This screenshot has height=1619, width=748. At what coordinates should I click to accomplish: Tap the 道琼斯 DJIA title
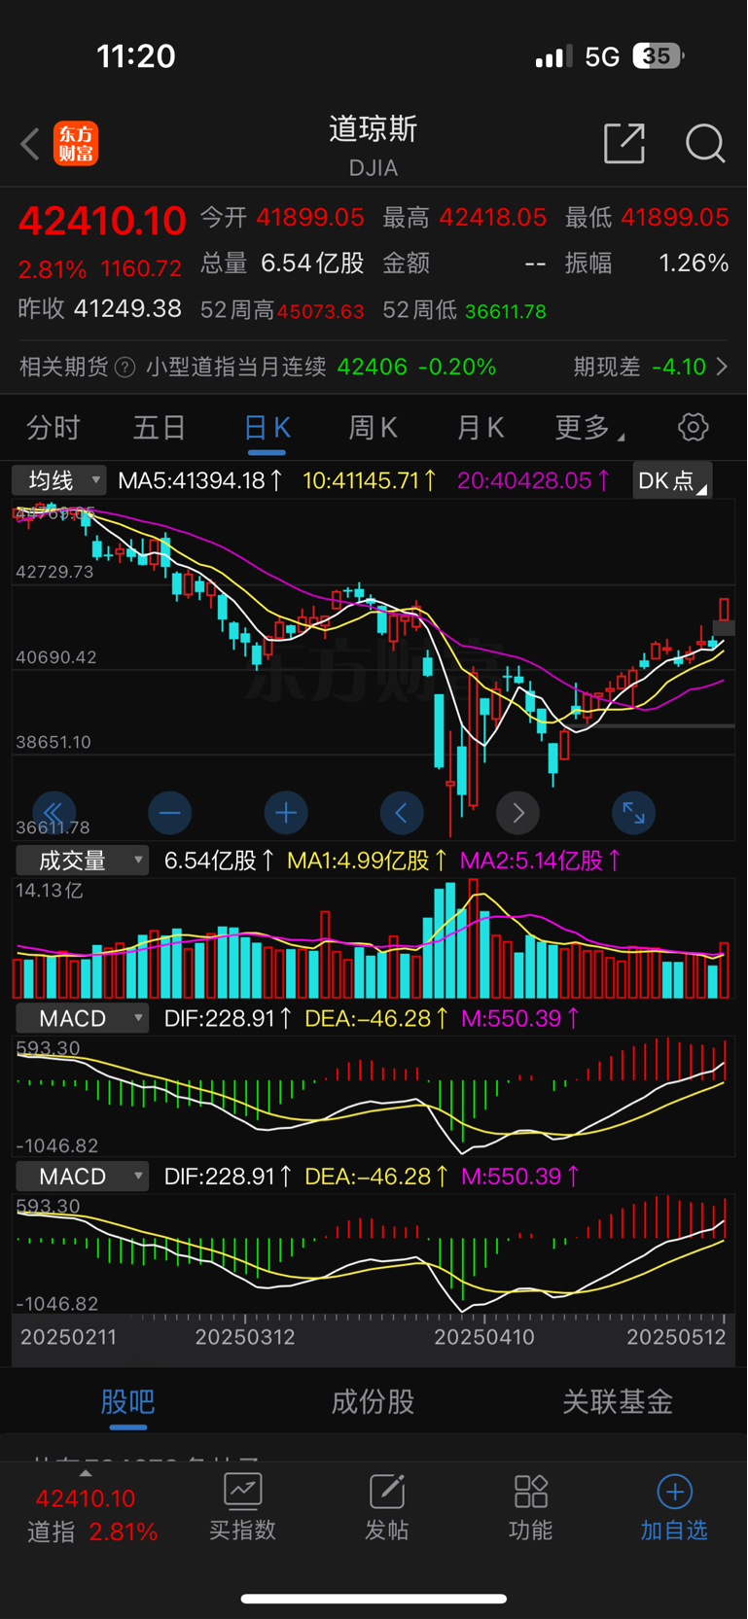point(374,145)
